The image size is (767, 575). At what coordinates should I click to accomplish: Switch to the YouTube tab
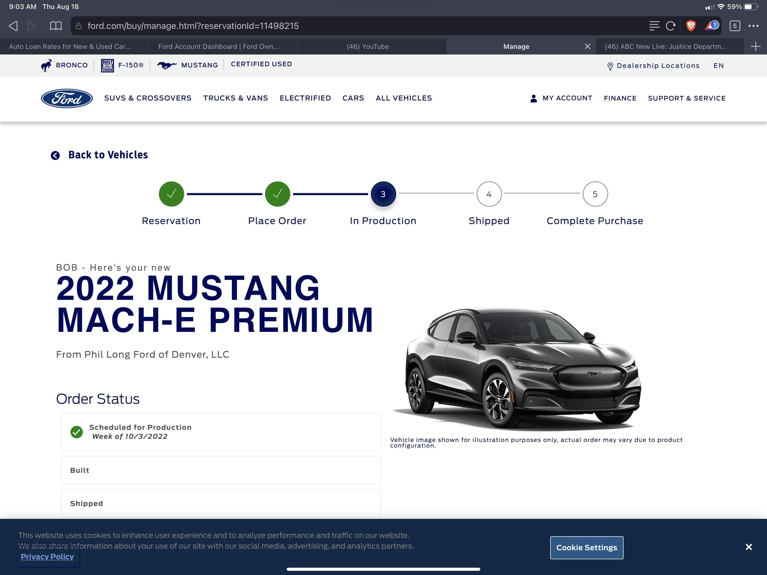tap(372, 47)
